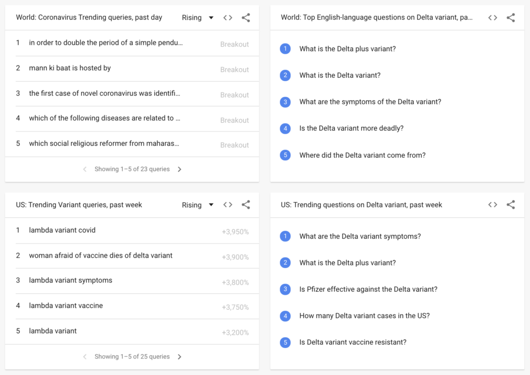Open the Rising dropdown on World Coronavirus card
The height and width of the screenshot is (375, 530).
[198, 18]
